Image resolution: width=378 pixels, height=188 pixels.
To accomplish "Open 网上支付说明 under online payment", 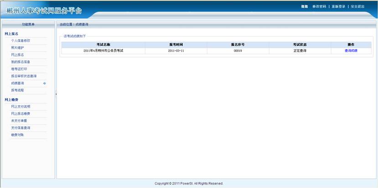I will coord(21,106).
